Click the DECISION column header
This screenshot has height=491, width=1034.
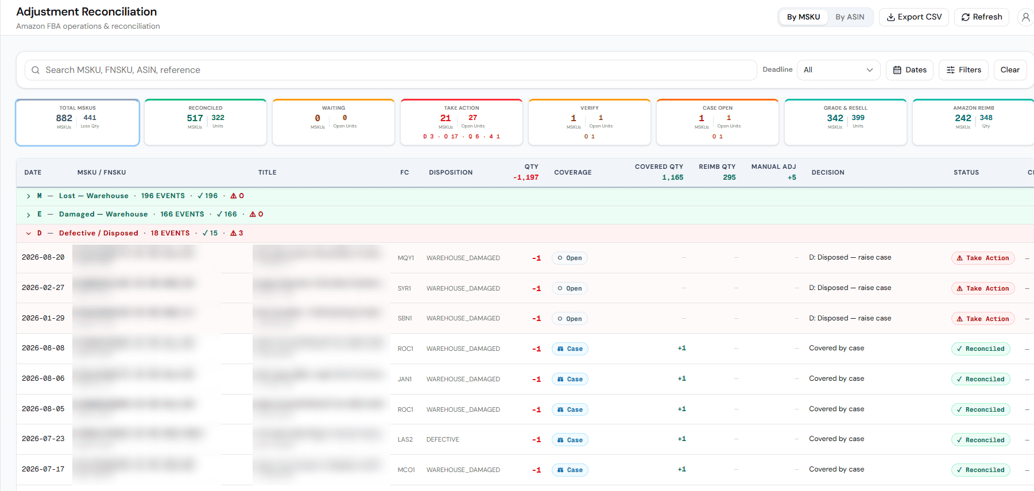coord(828,172)
